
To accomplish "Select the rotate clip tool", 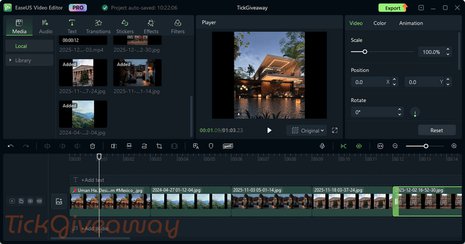I will tap(144, 146).
